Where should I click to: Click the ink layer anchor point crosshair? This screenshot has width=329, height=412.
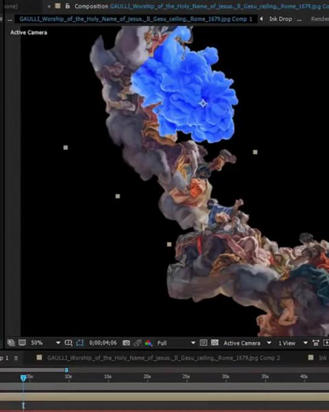click(x=203, y=103)
